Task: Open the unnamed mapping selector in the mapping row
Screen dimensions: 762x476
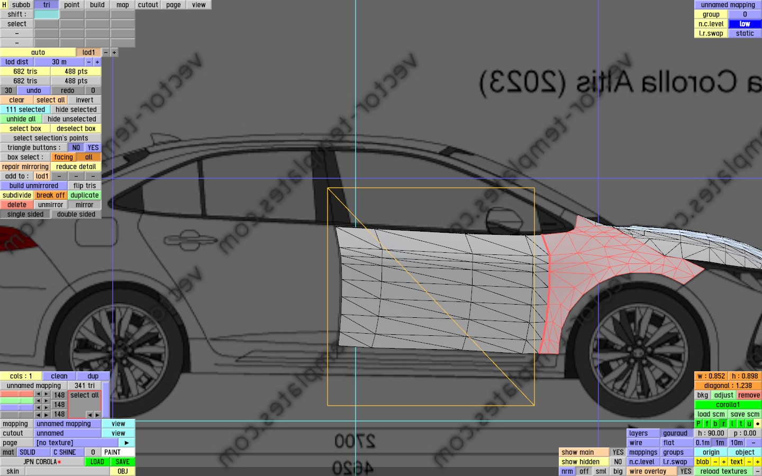Action: coord(68,424)
